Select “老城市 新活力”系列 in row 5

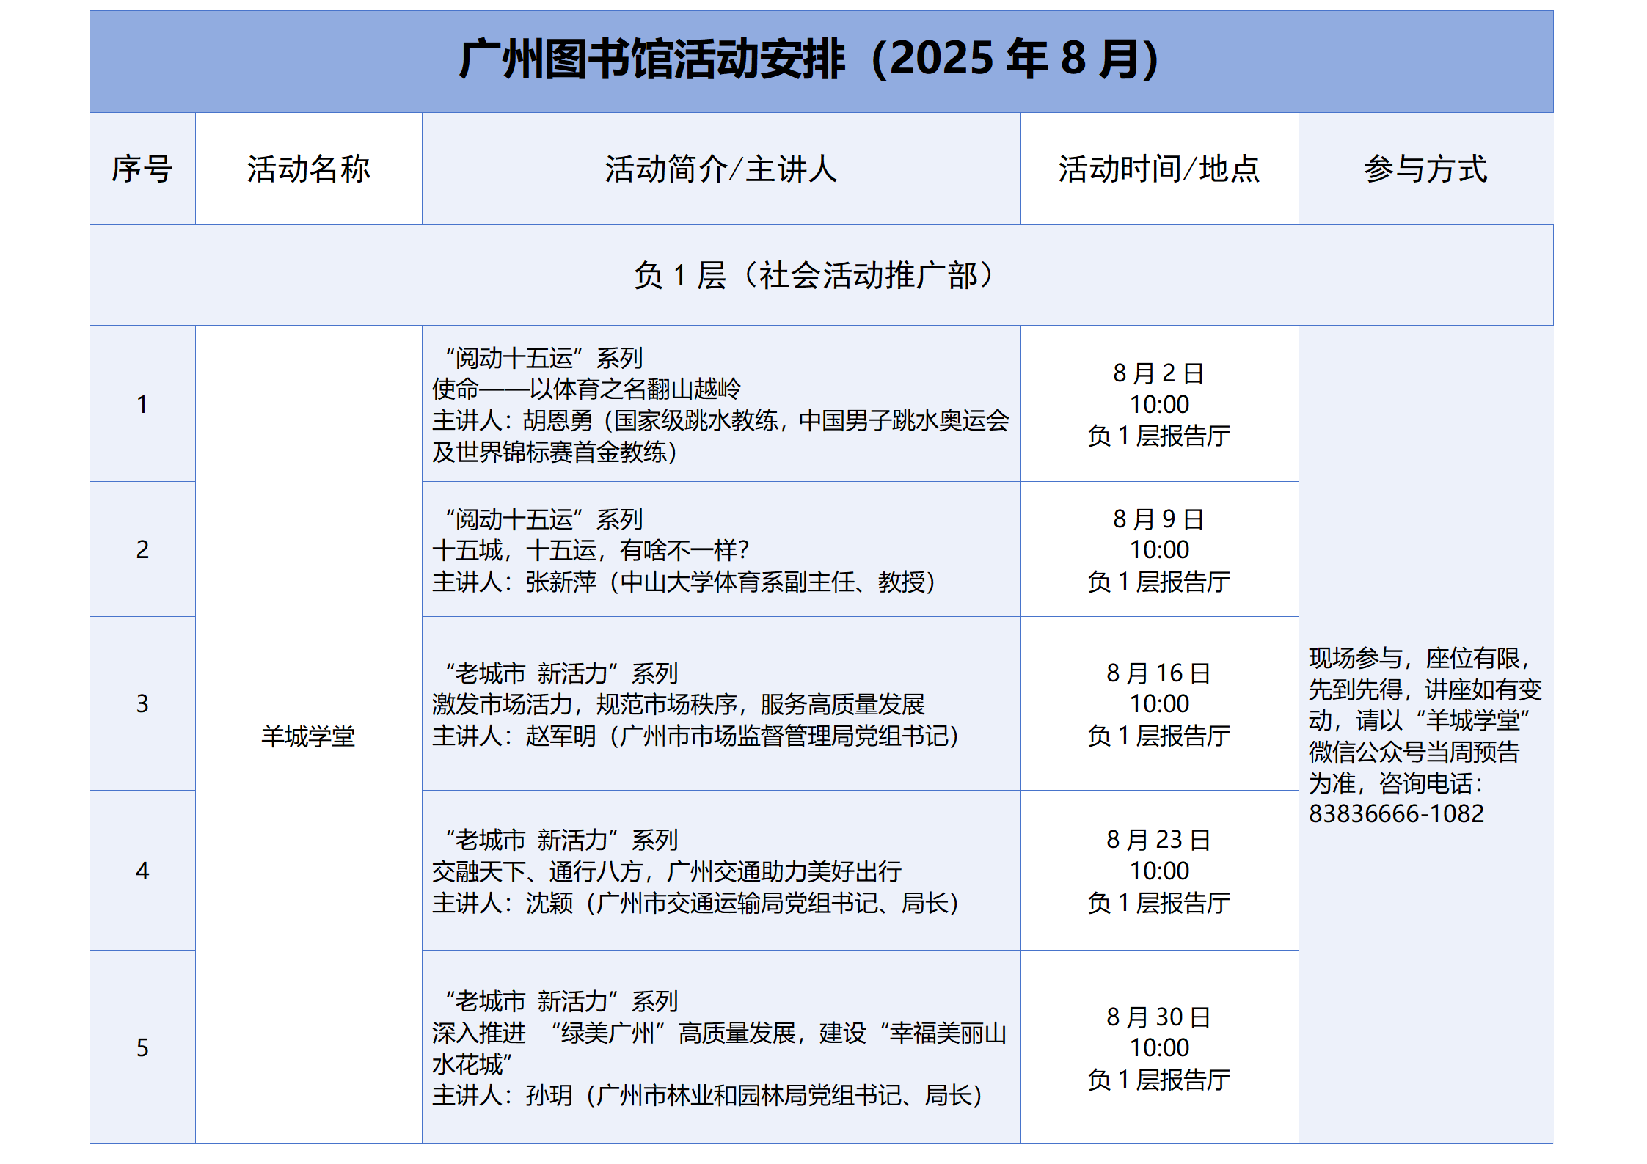coord(562,1001)
